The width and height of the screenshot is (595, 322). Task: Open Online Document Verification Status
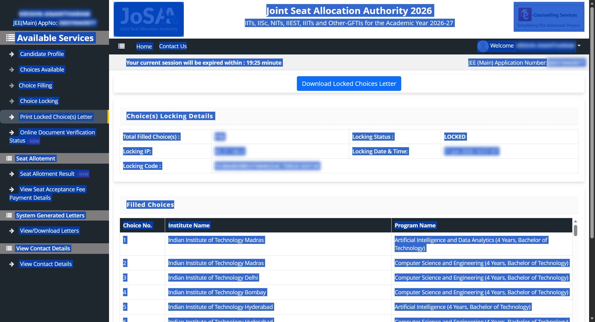tap(52, 136)
